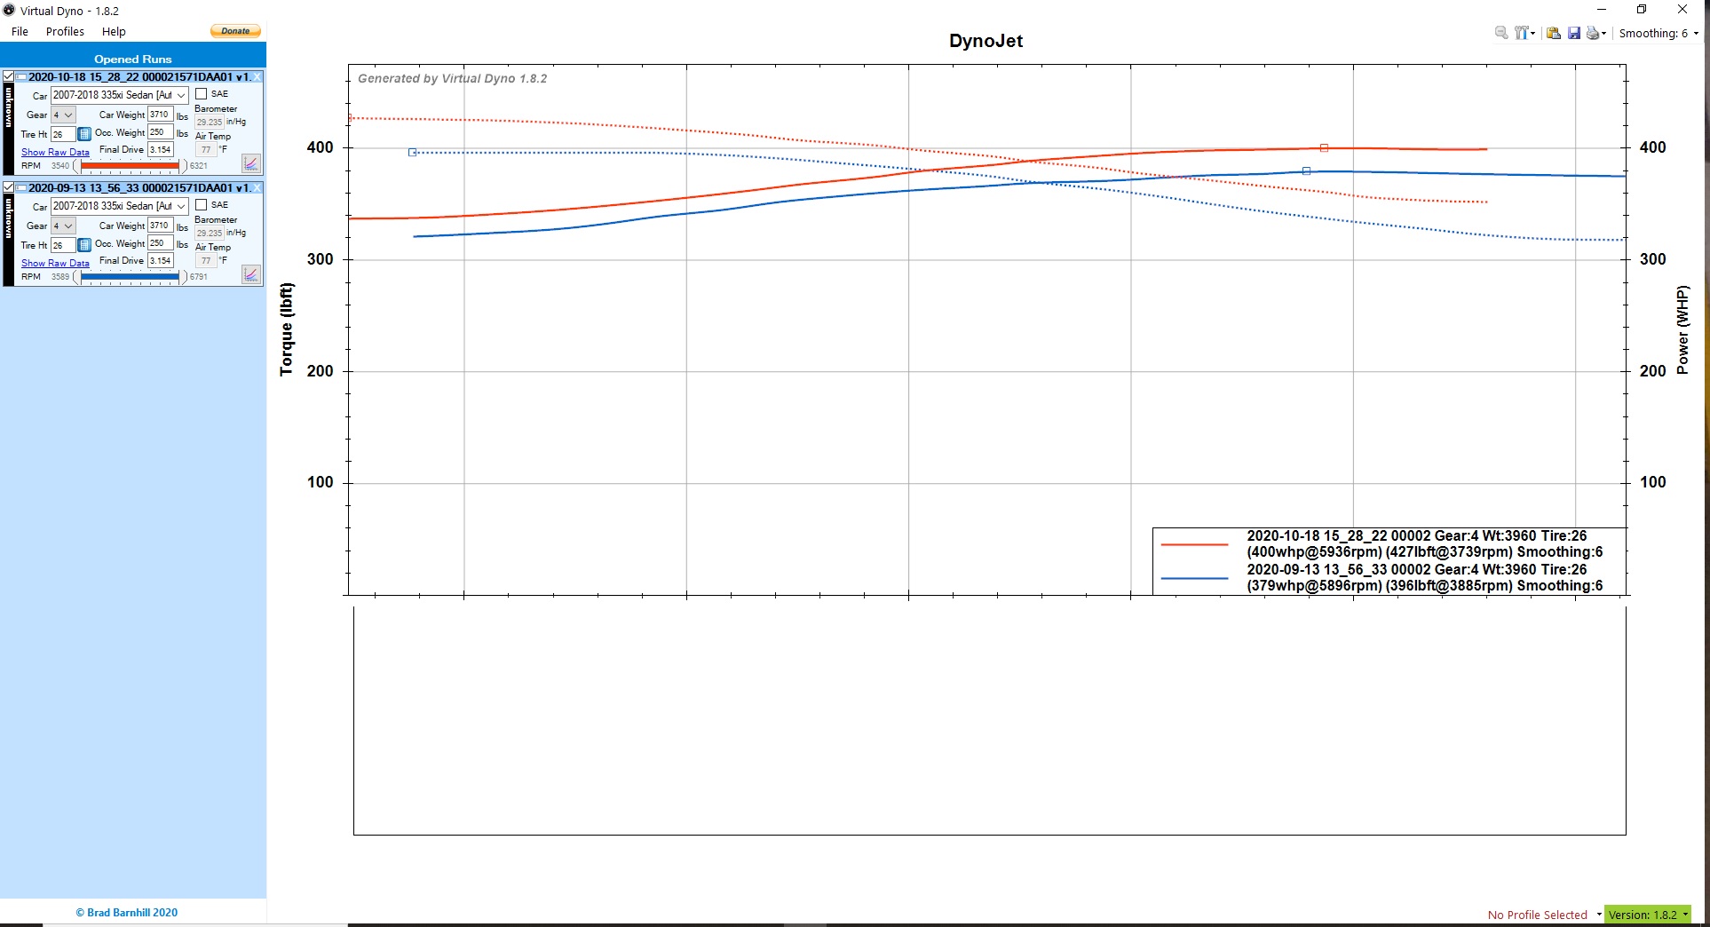Open the Profiles menu
The height and width of the screenshot is (927, 1710).
click(x=65, y=32)
